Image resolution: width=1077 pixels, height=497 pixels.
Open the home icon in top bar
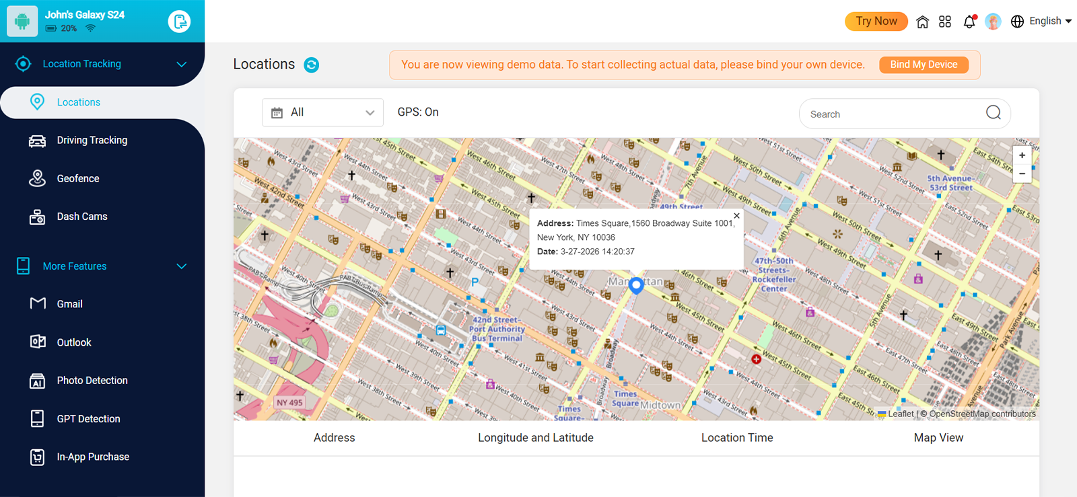point(922,22)
